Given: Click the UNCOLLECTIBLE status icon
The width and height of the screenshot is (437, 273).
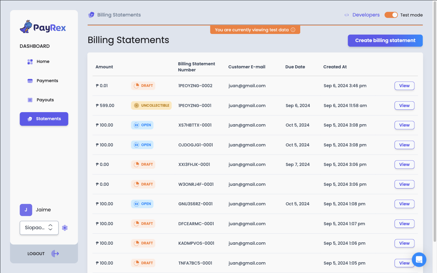Looking at the screenshot, I should tap(136, 105).
